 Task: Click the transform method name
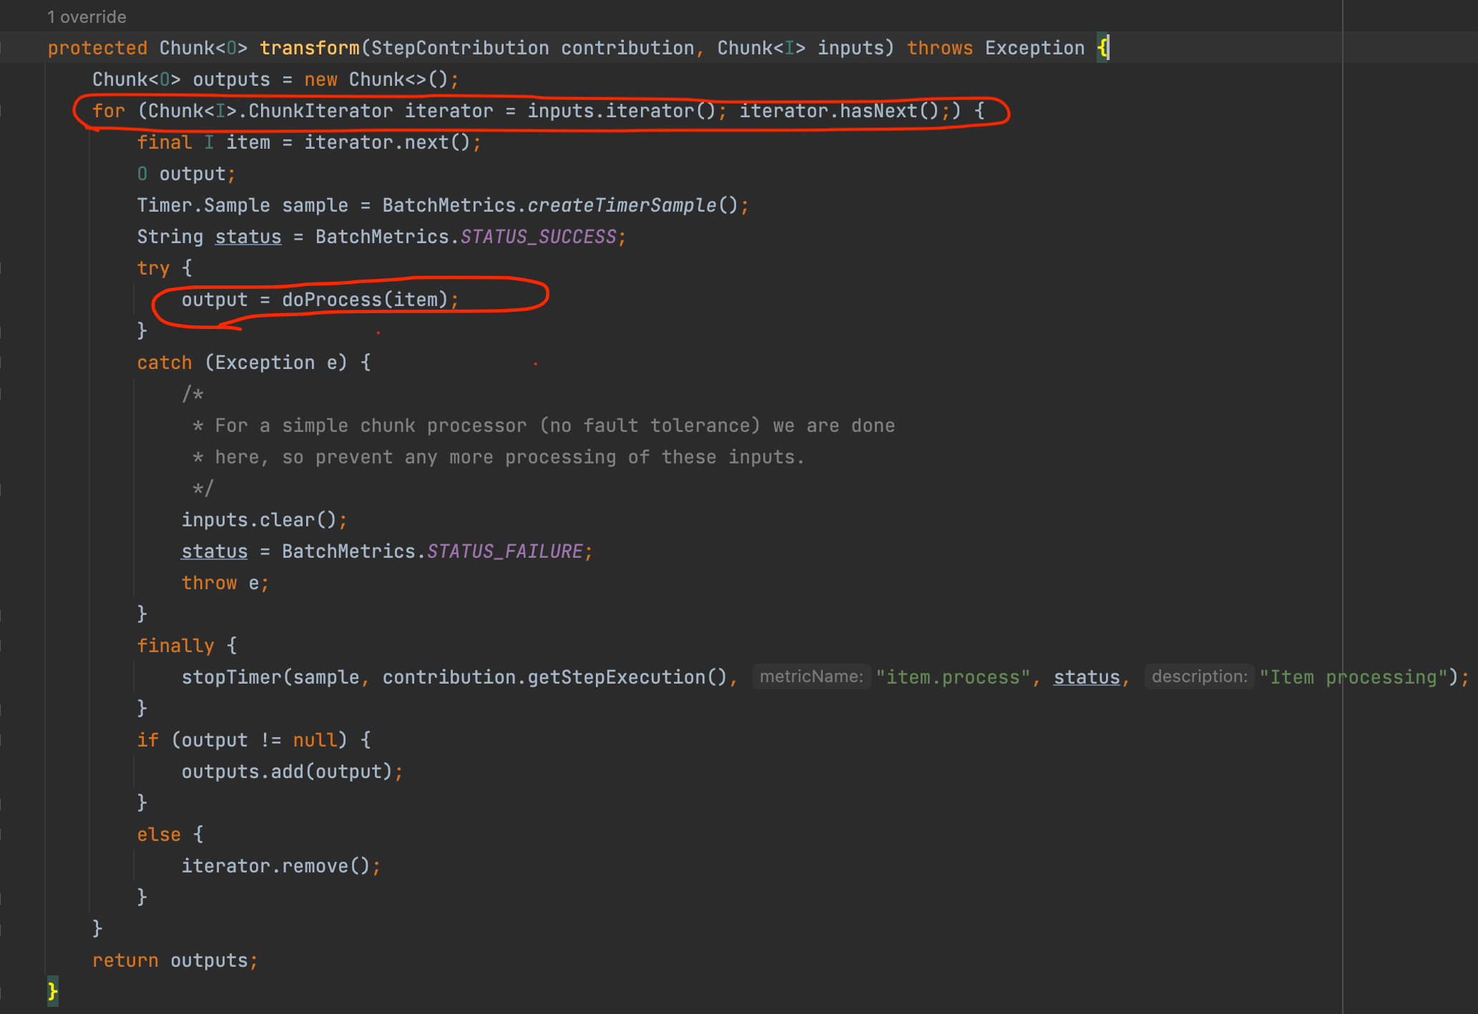click(x=309, y=48)
